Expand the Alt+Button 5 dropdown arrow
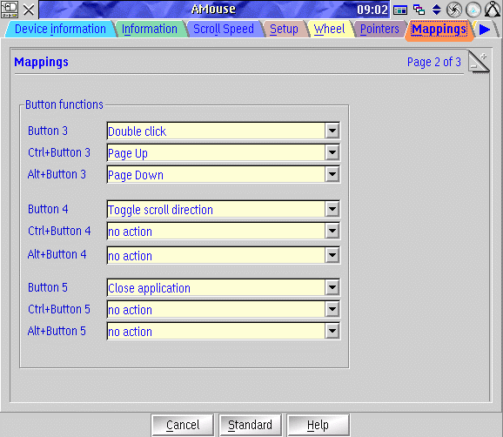The image size is (503, 437). 332,331
